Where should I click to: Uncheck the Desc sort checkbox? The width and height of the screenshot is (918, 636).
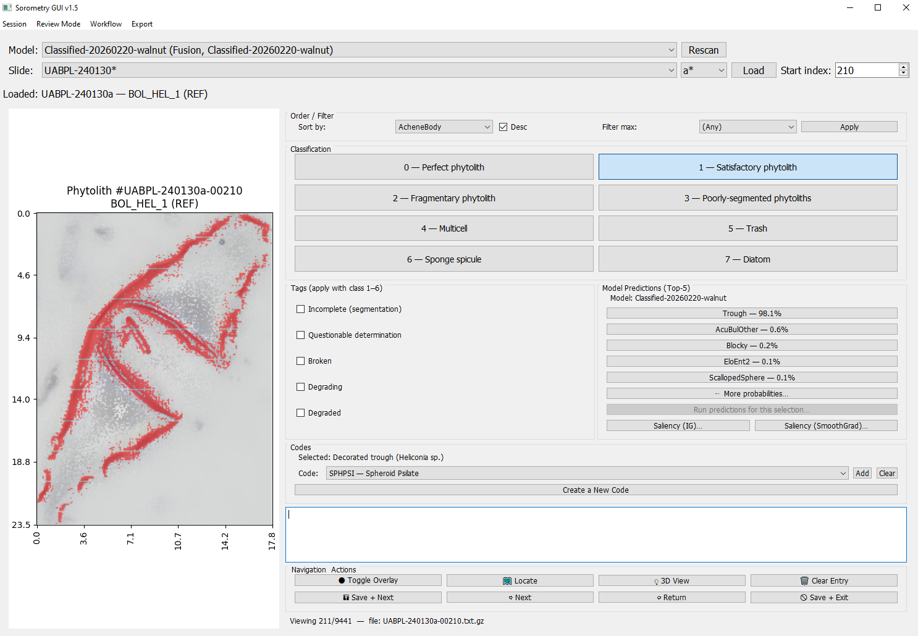pyautogui.click(x=503, y=127)
